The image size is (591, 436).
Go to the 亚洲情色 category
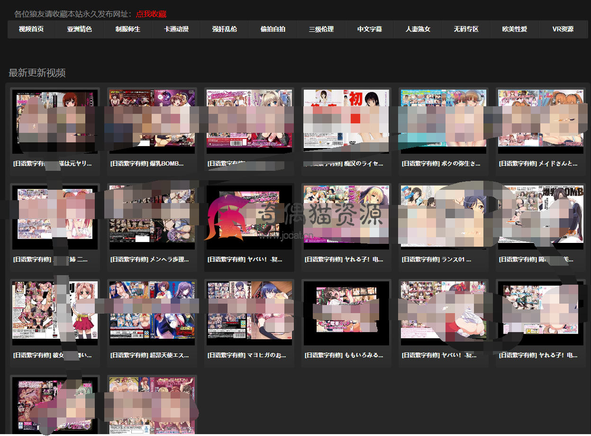pos(80,29)
